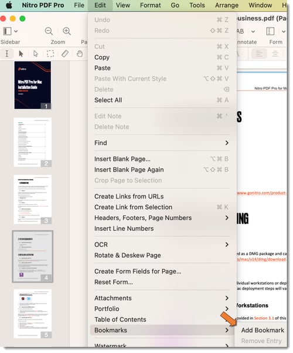Image resolution: width=293 pixels, height=353 pixels.
Task: Open the View menu
Action: [123, 5]
